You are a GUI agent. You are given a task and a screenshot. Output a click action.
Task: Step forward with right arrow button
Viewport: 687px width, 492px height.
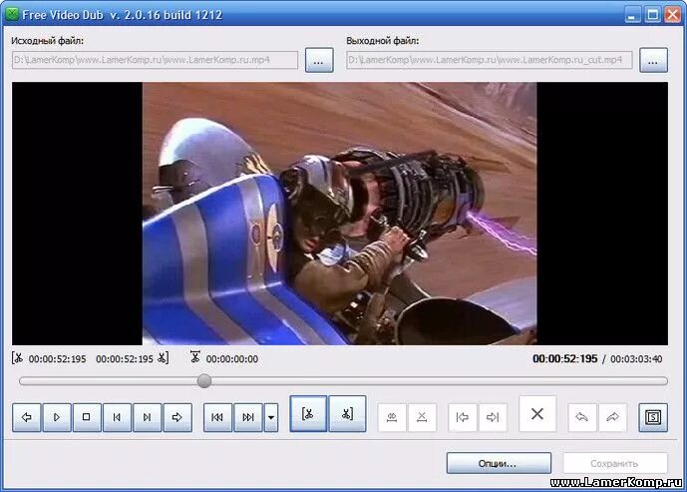tap(177, 417)
